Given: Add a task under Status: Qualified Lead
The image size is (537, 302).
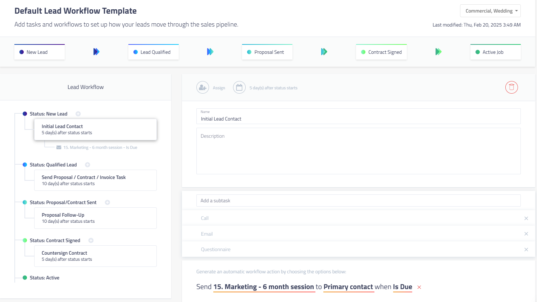Looking at the screenshot, I should coord(87,165).
